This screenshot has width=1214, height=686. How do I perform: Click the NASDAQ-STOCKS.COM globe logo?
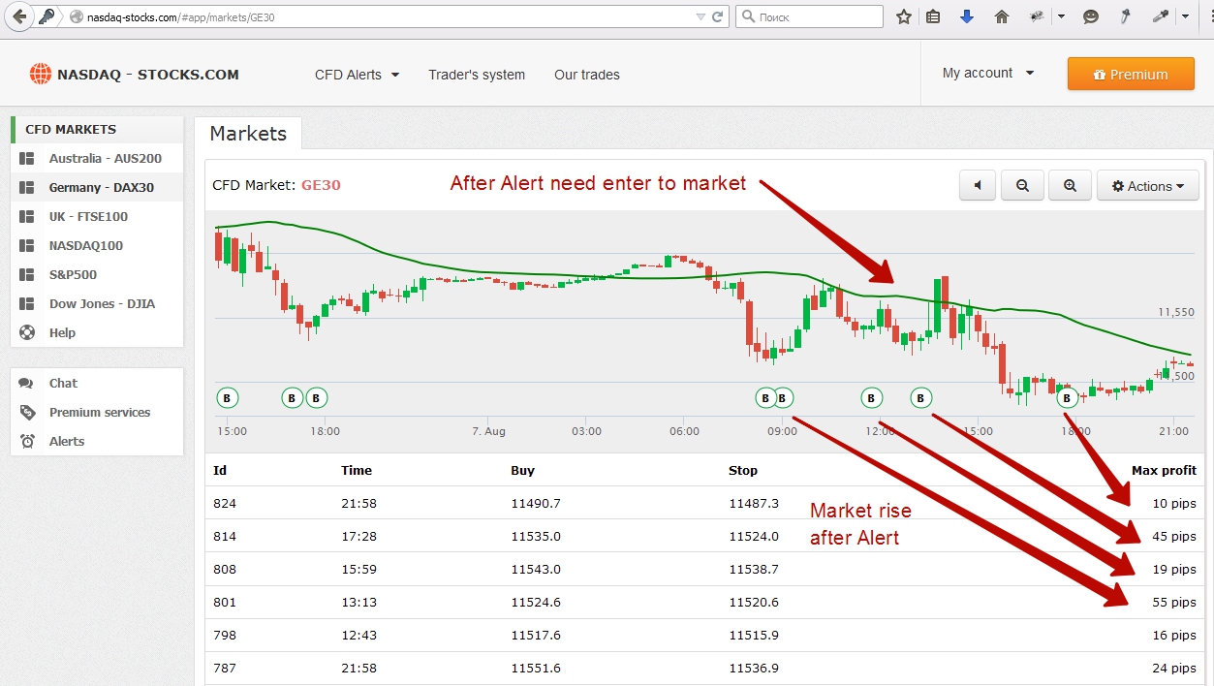click(40, 75)
